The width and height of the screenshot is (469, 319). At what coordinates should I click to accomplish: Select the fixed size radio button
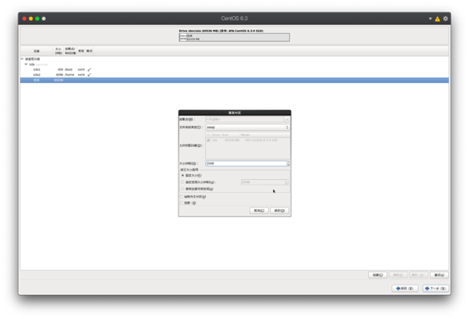(x=182, y=175)
